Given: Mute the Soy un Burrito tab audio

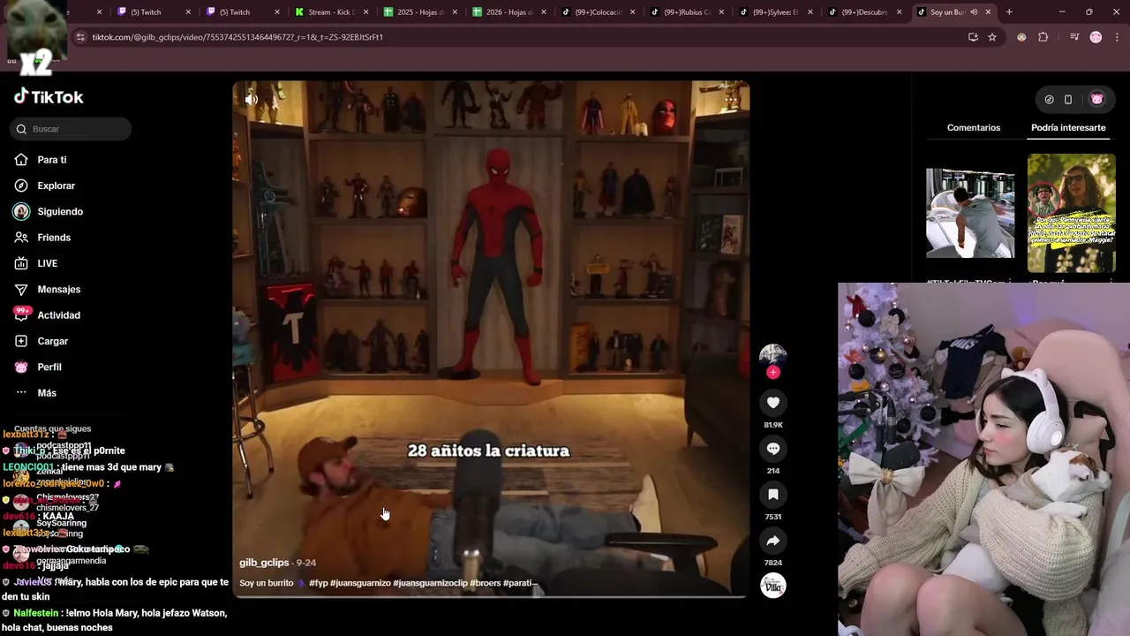Looking at the screenshot, I should 974,12.
